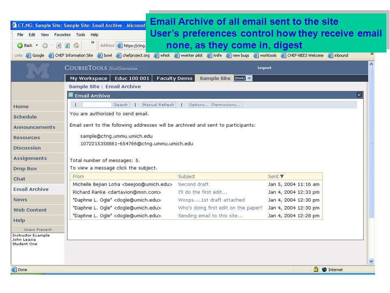This screenshot has width=390, height=293.
Task: Click the University of Michigan M logo
Action: click(37, 71)
